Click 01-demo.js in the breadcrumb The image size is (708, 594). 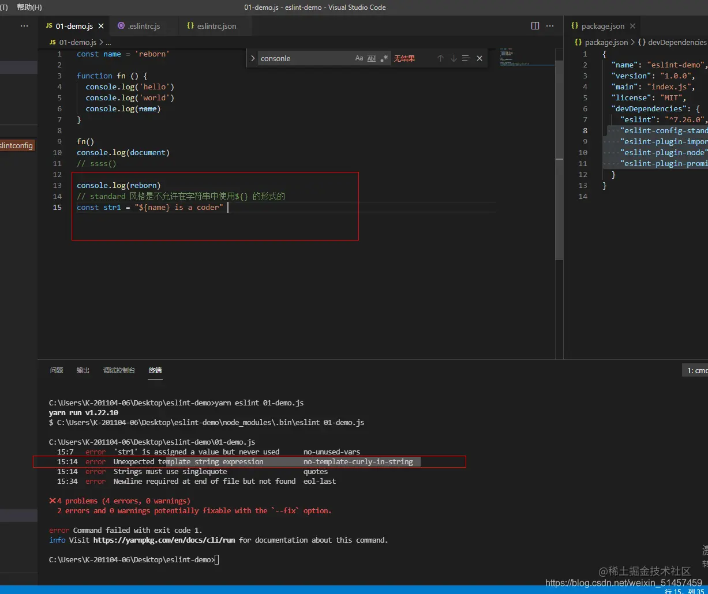tap(78, 42)
